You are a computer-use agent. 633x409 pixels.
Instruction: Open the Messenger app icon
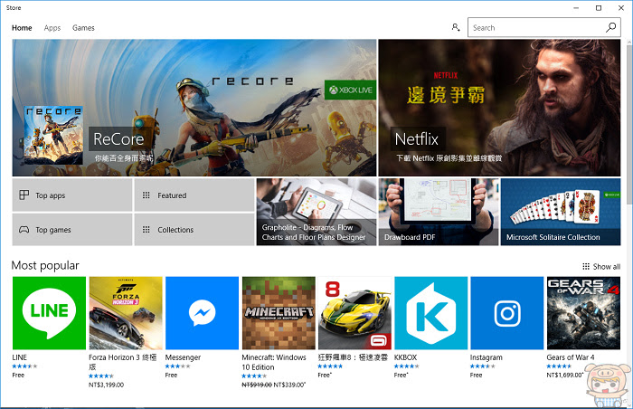202,313
